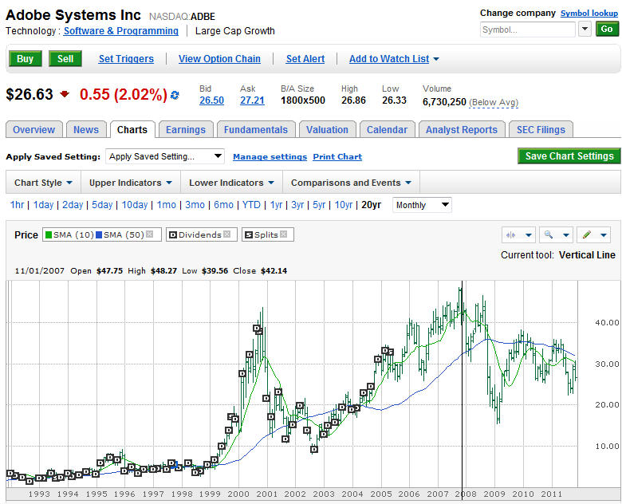Click the blue SMA (50) color swatch

(99, 234)
